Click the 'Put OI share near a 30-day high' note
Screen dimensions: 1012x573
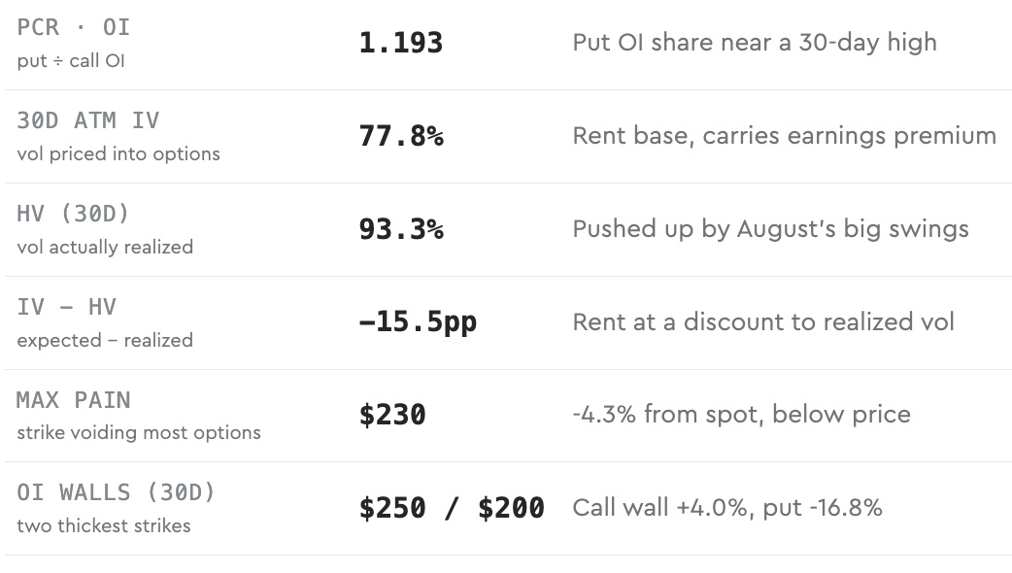(755, 43)
